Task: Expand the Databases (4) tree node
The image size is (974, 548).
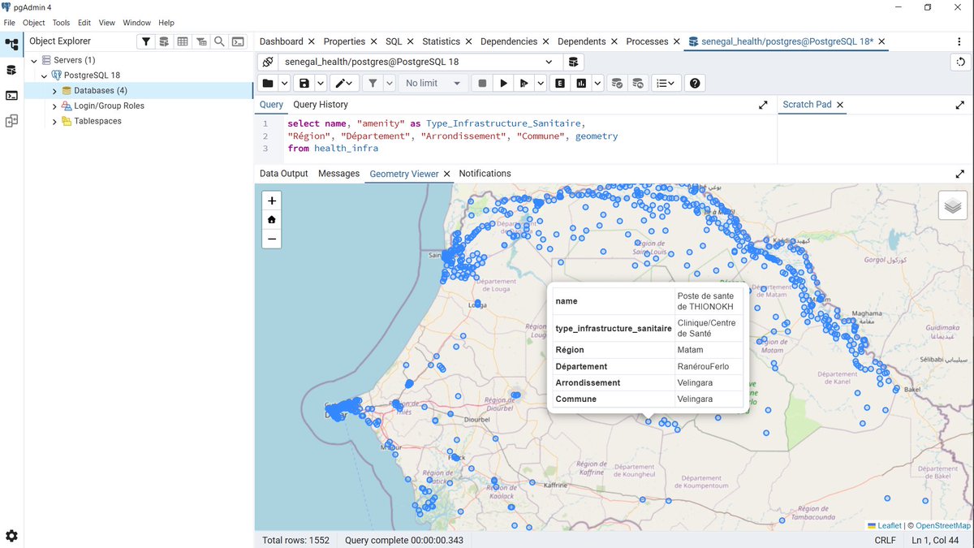Action: click(54, 91)
